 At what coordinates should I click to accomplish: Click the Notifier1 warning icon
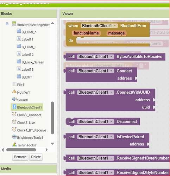[x=14, y=92]
